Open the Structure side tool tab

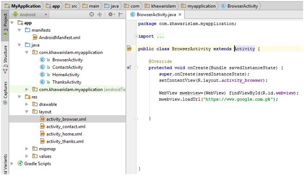coord(5,59)
